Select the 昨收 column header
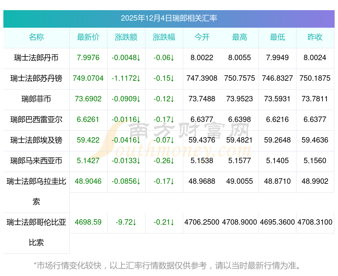Screen dimensions: 338x276 [315, 37]
